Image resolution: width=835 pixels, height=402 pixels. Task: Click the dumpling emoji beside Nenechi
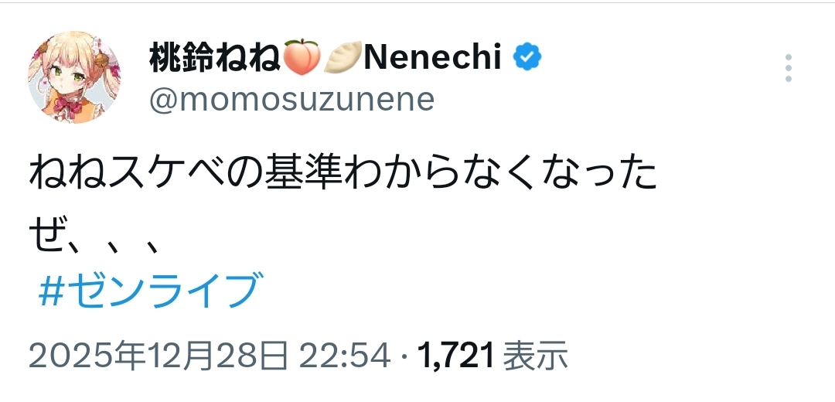click(x=340, y=58)
